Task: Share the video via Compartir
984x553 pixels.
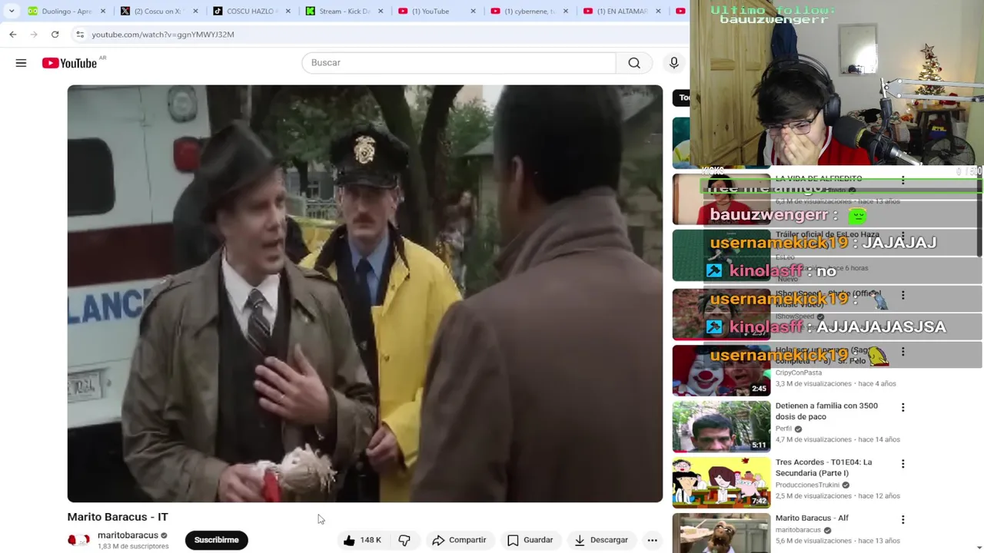Action: [x=459, y=540]
